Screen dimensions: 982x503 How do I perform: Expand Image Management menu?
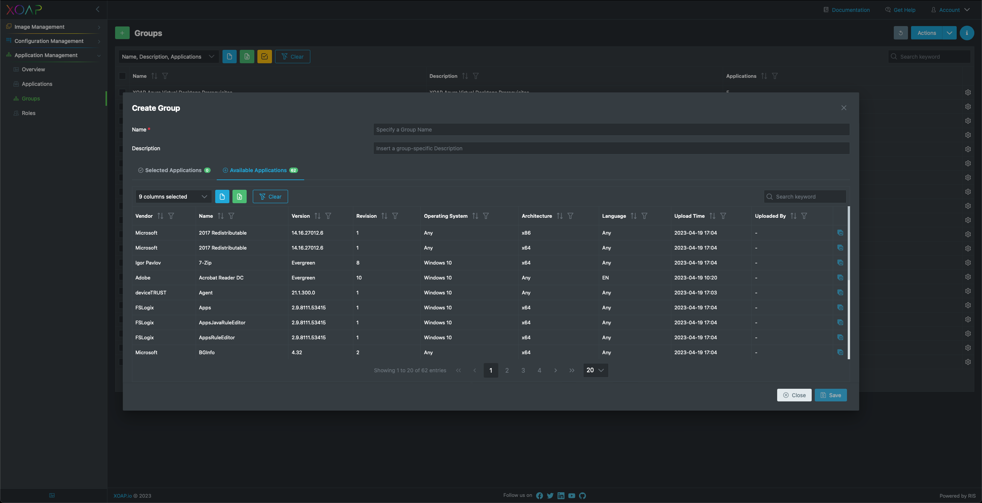pos(53,27)
